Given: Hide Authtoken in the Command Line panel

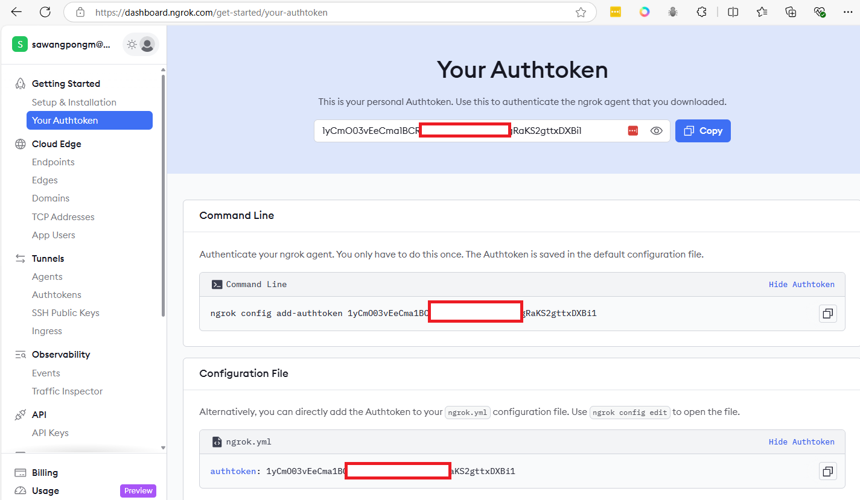Looking at the screenshot, I should pos(801,284).
